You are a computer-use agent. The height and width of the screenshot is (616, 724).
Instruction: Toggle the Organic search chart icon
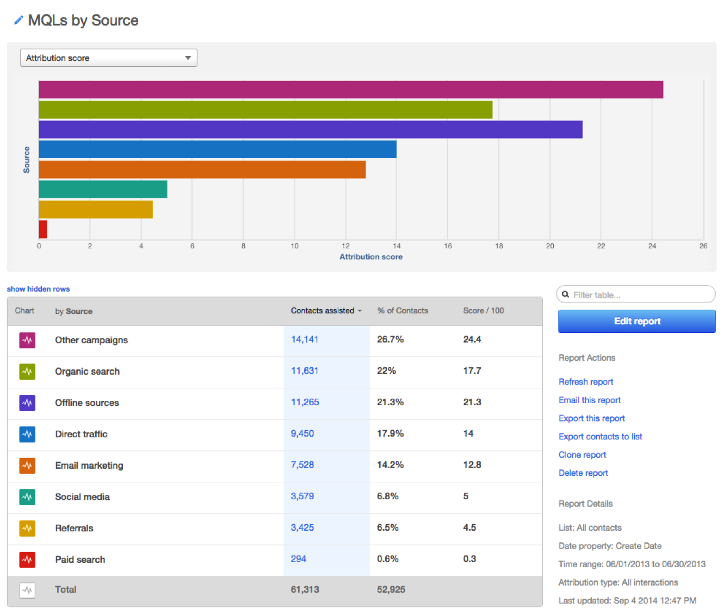click(x=27, y=372)
